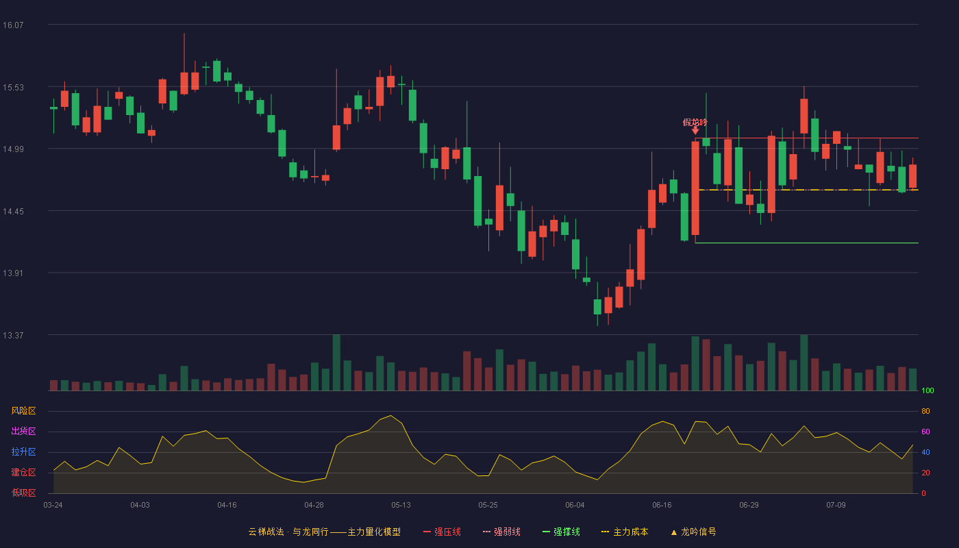Click the 06-16 date axis label

tap(662, 505)
